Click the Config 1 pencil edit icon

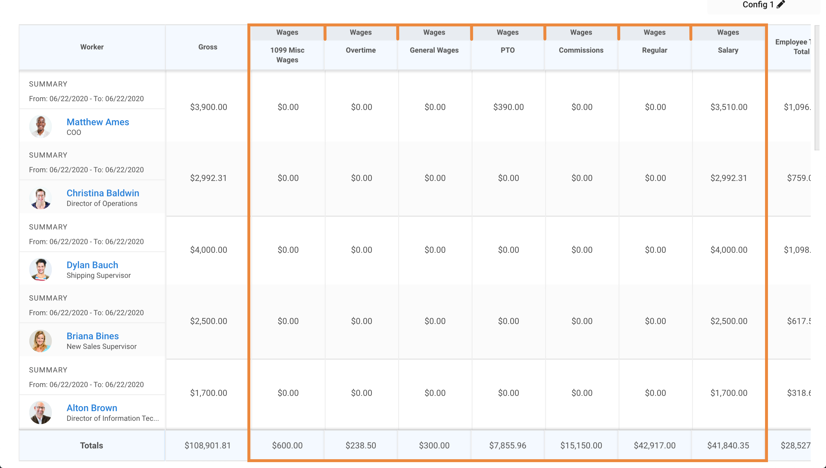tap(781, 4)
